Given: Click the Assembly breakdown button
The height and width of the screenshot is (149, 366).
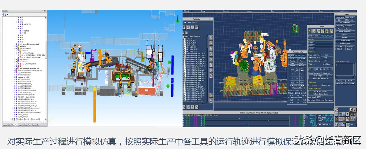Looking at the screenshot, I should coord(345,26).
